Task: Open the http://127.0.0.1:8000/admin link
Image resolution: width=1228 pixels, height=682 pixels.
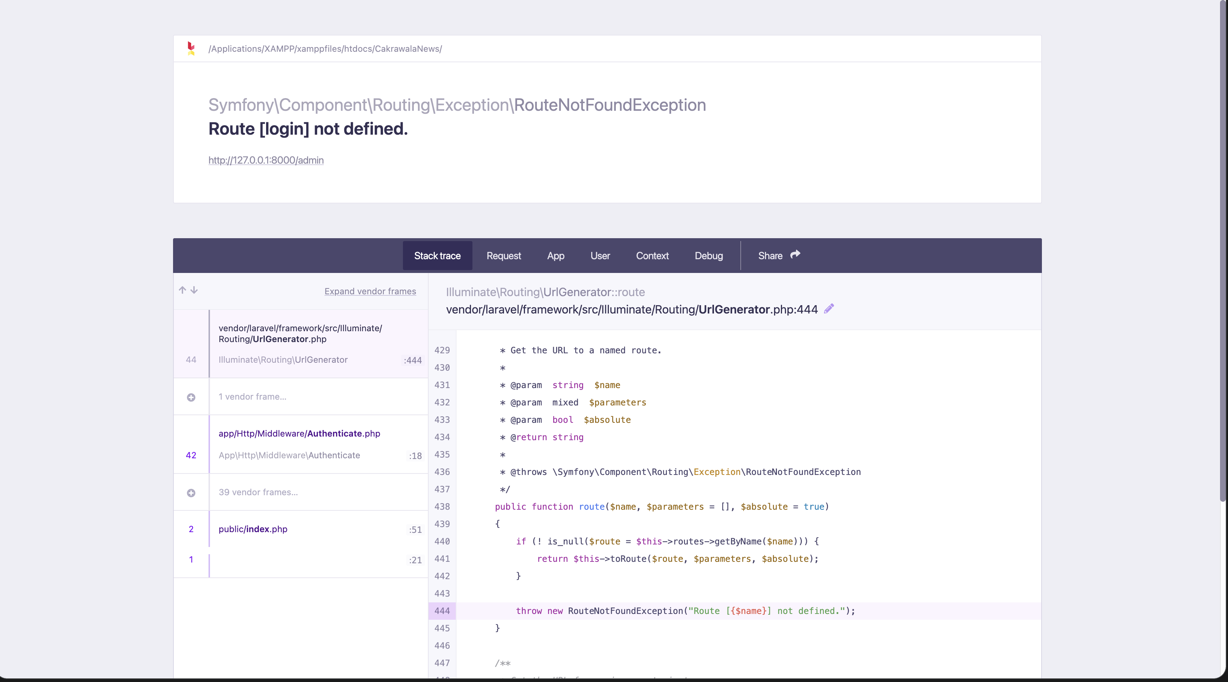Action: 266,161
